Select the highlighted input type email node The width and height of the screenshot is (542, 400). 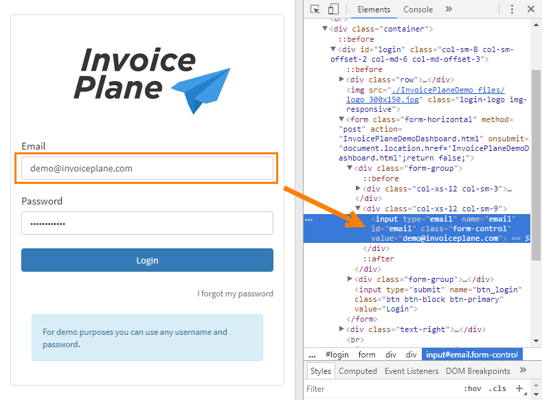(x=417, y=228)
